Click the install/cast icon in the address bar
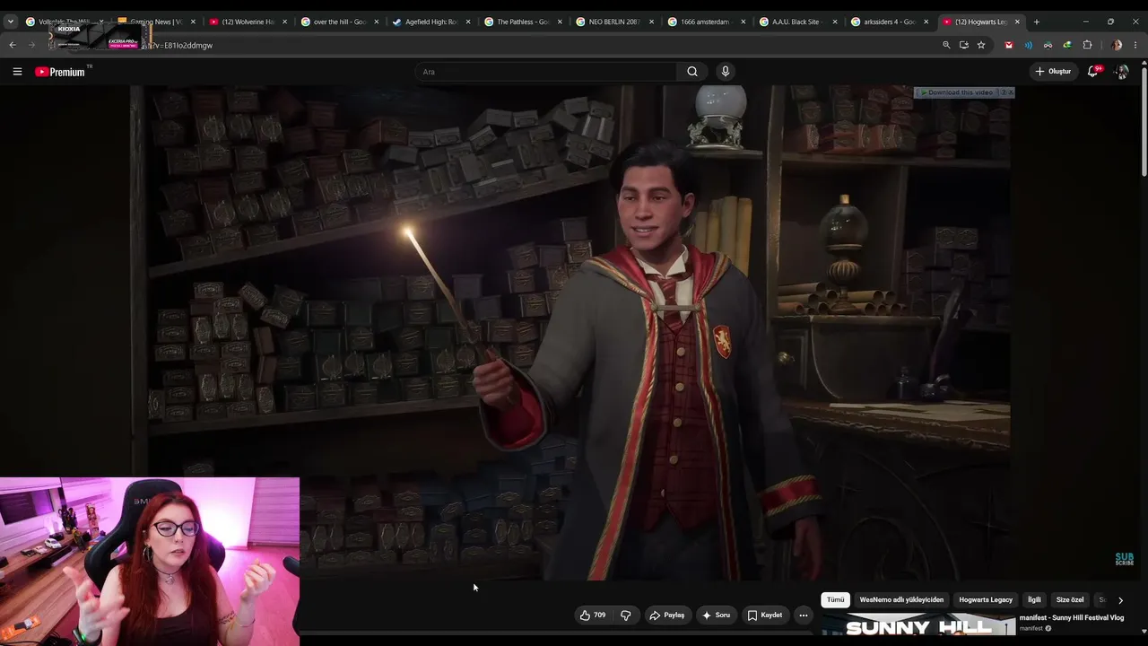Image resolution: width=1148 pixels, height=646 pixels. pos(964,45)
